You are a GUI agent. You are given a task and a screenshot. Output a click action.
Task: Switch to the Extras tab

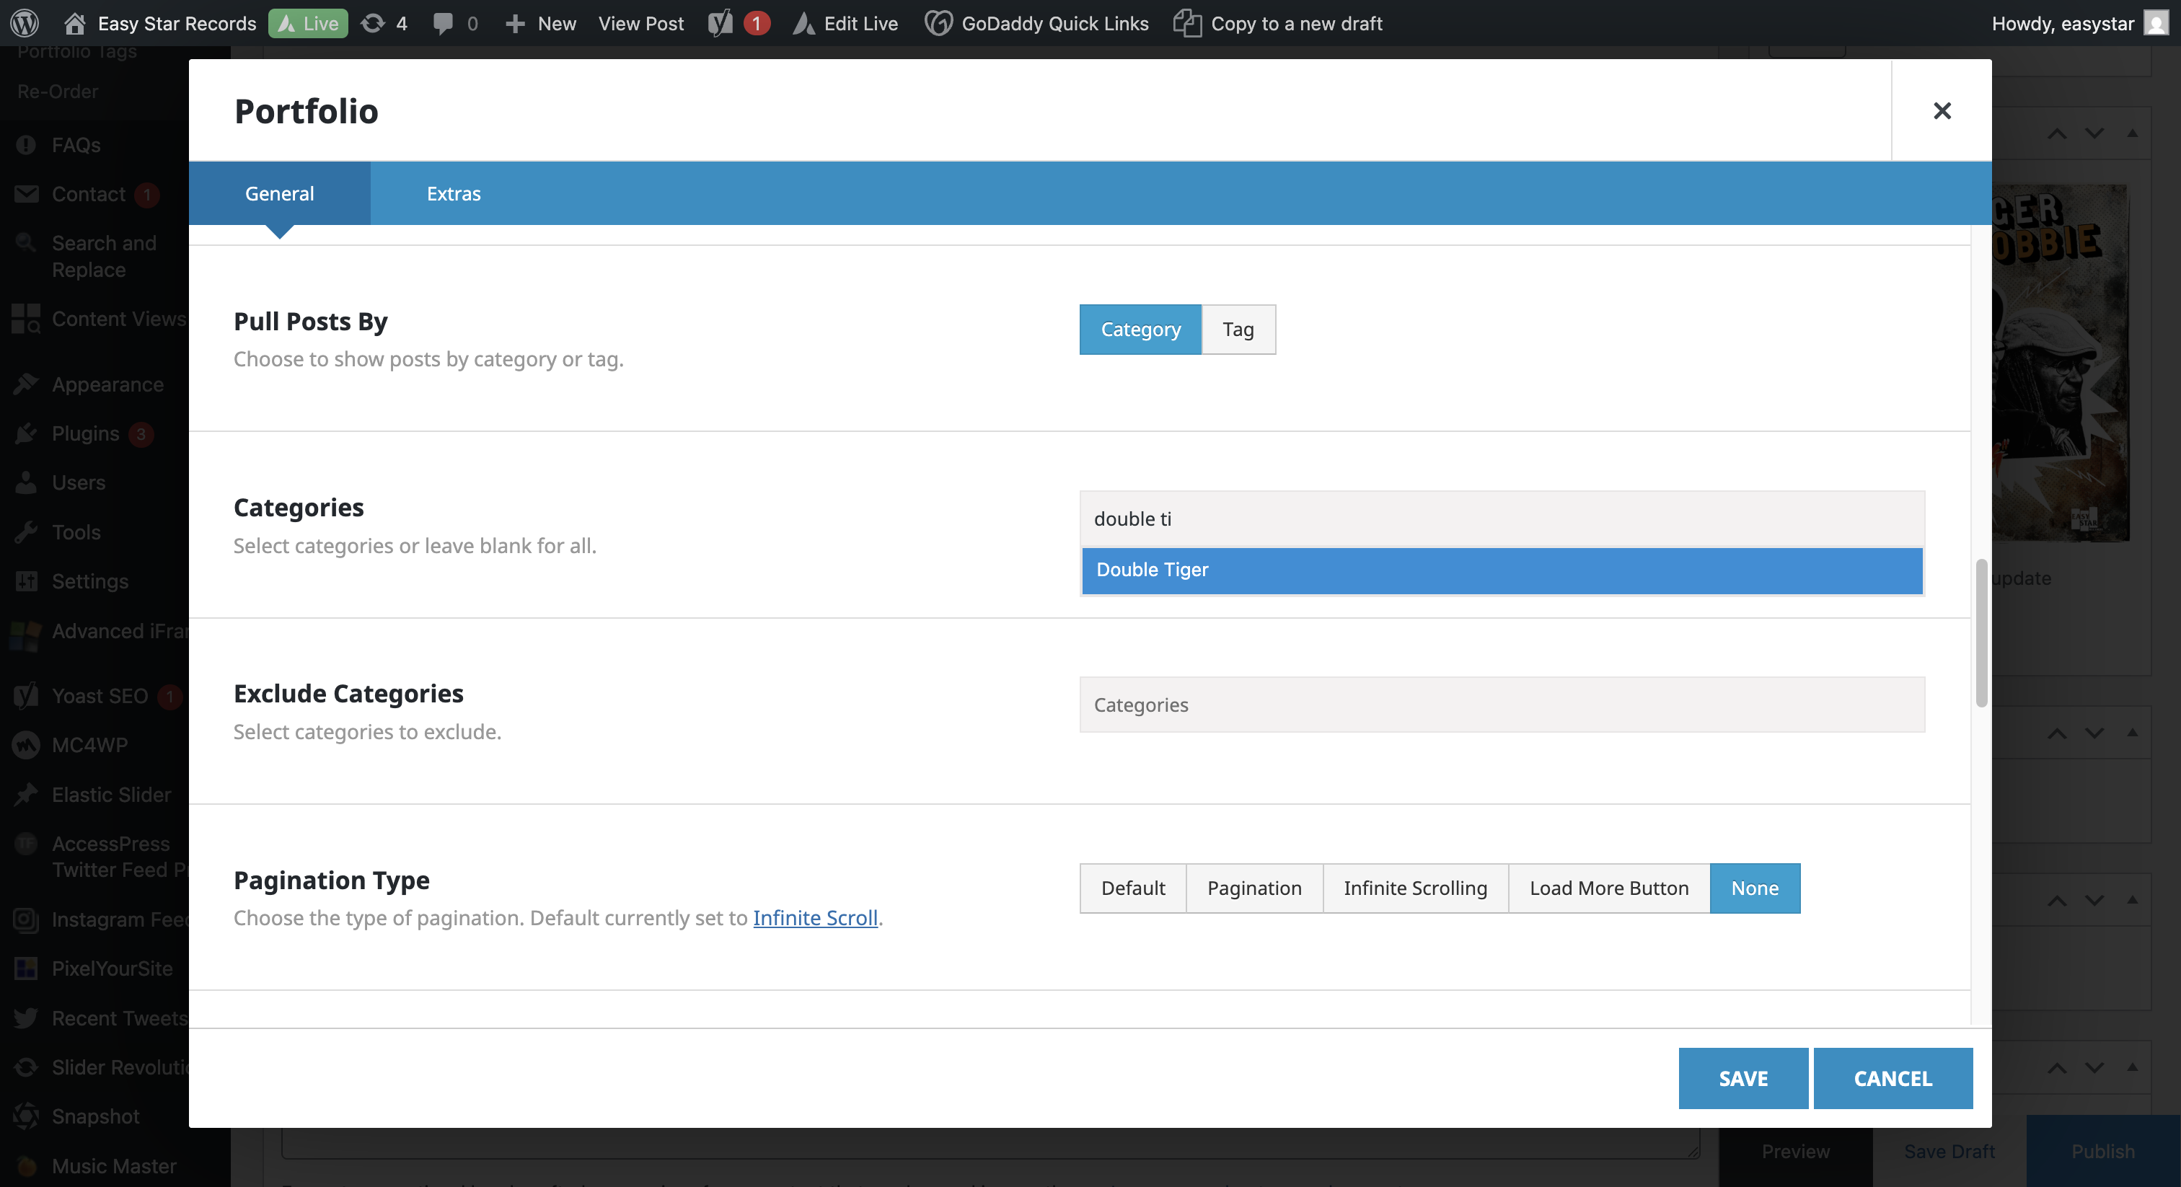tap(453, 194)
